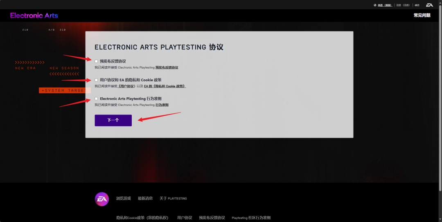Open EA 的《隐私和 Cookie 政策》link
This screenshot has height=222, width=442.
(165, 86)
